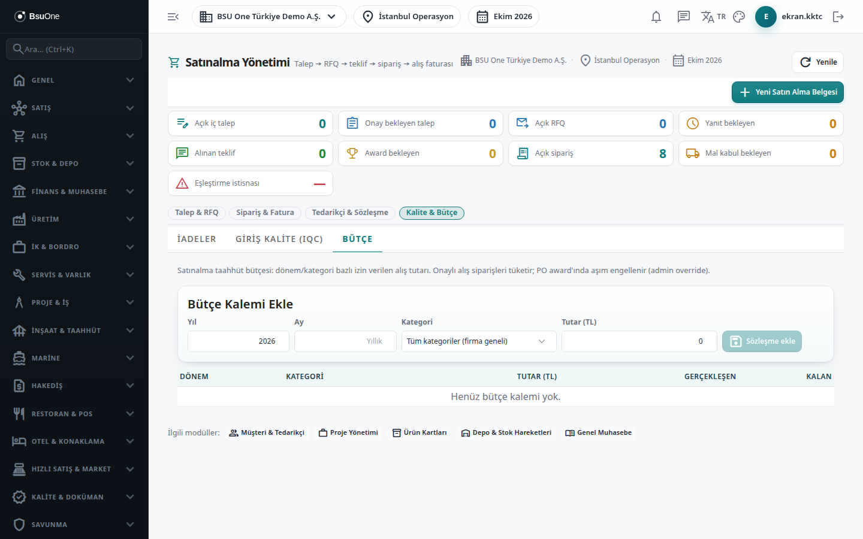Select the BÜTÇE tab
863x539 pixels.
358,239
